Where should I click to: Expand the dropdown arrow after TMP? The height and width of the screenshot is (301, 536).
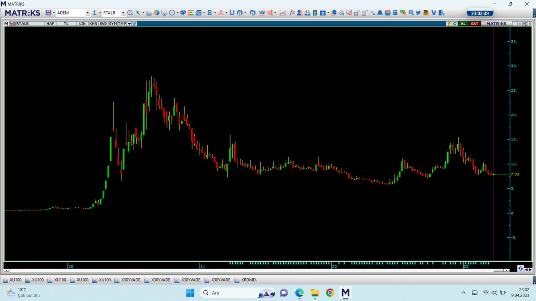click(x=129, y=23)
